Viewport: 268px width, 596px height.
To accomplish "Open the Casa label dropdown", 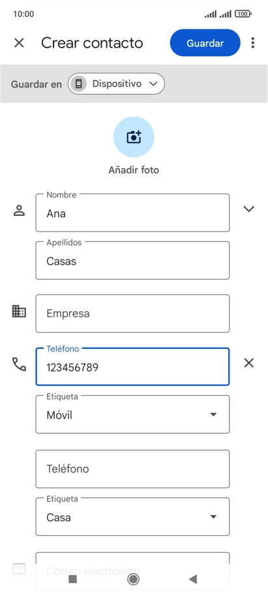I will click(x=132, y=516).
